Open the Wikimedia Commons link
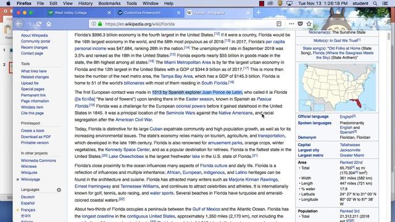 point(38,160)
